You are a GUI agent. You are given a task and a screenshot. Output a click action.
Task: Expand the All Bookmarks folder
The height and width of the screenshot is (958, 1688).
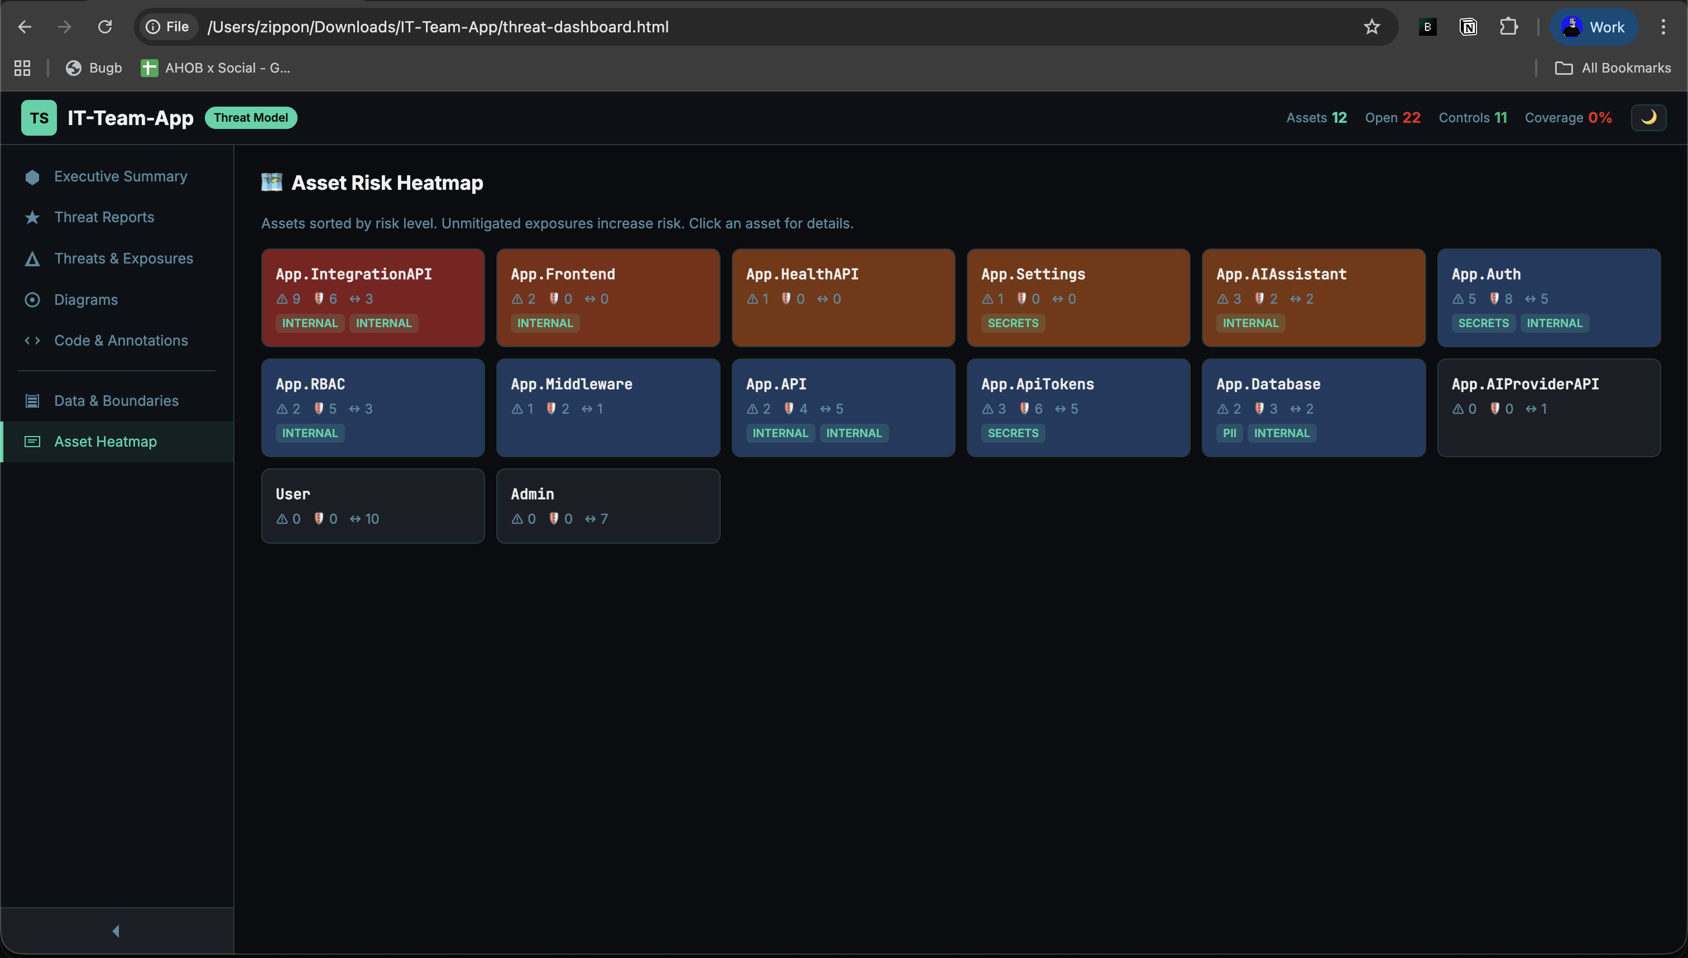[x=1614, y=67]
